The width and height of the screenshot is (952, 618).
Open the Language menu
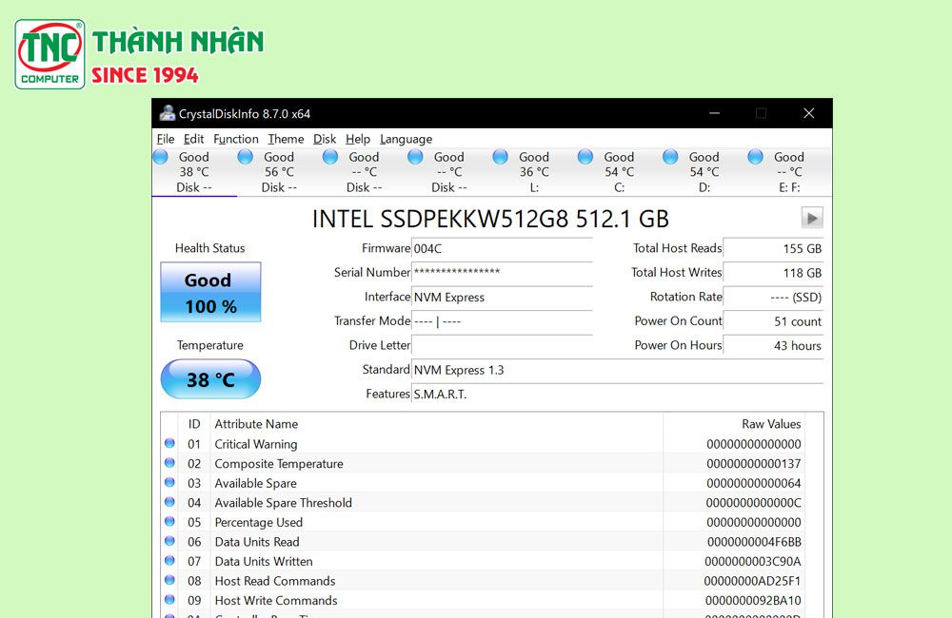(x=407, y=139)
